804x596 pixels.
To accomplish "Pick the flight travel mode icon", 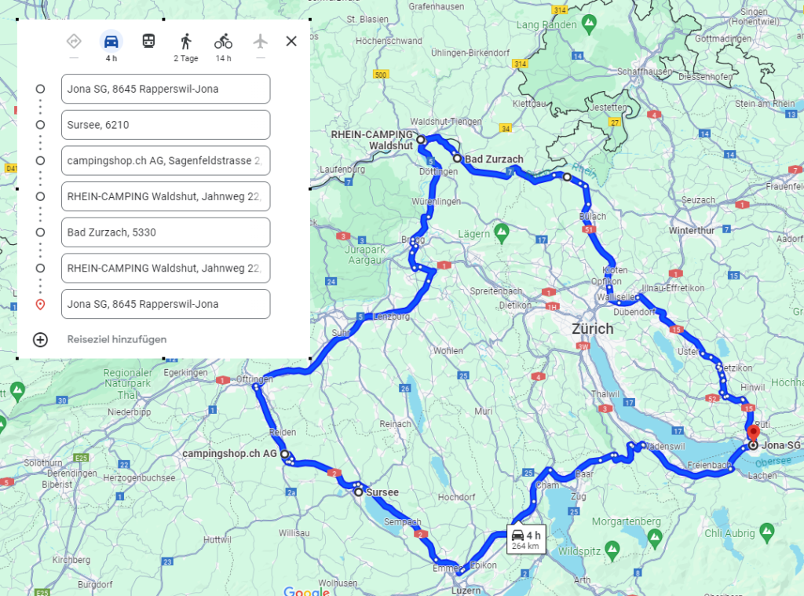I will tap(260, 42).
